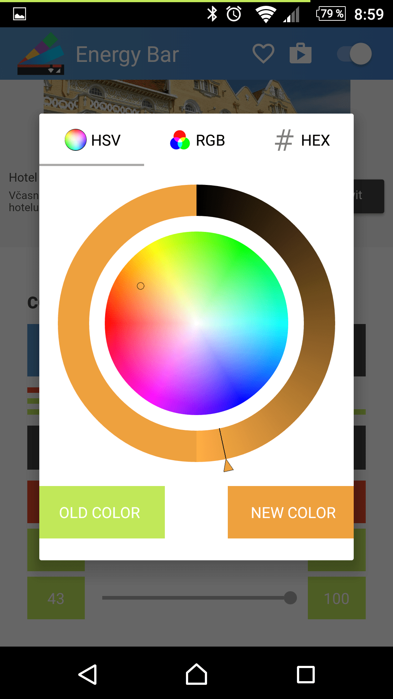The image size is (393, 699).
Task: Click the RGB overlapping circles icon
Action: tap(180, 140)
